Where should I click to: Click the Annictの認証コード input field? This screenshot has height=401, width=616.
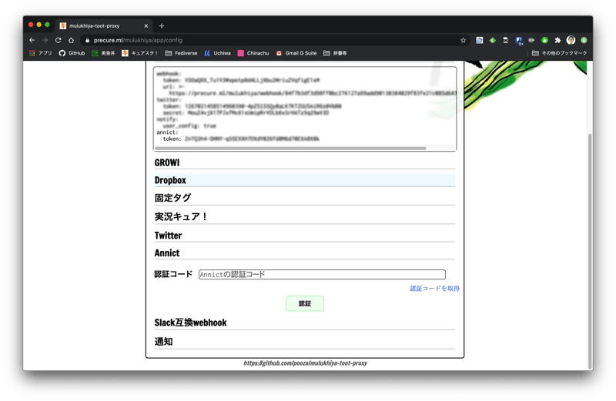(x=322, y=275)
